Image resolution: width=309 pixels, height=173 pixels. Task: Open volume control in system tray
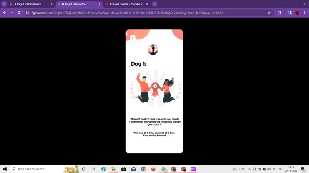[x=269, y=169]
